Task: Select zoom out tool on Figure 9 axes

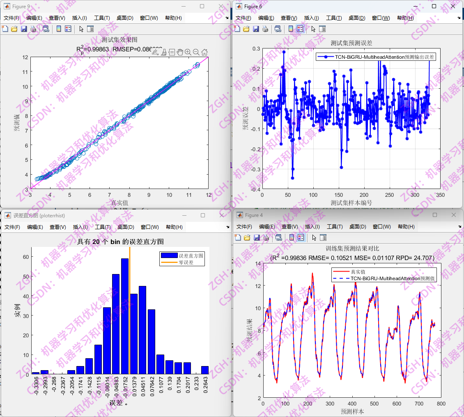Action: [x=196, y=53]
